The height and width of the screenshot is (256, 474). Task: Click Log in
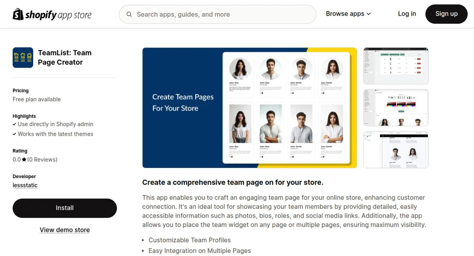coord(407,13)
